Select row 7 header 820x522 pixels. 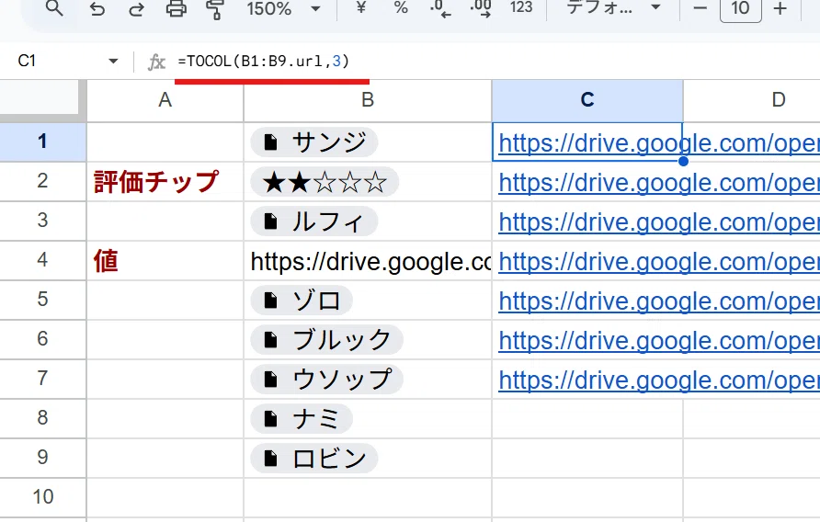point(42,378)
